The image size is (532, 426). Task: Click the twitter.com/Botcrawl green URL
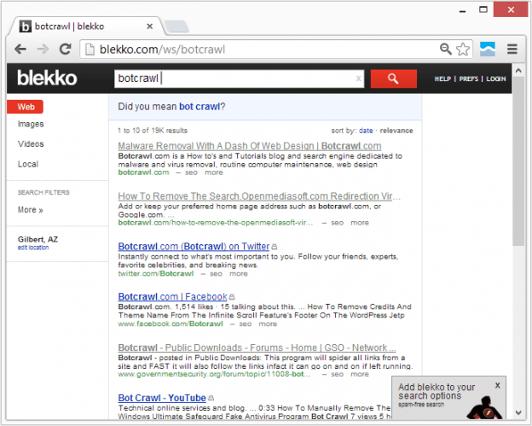tap(156, 274)
